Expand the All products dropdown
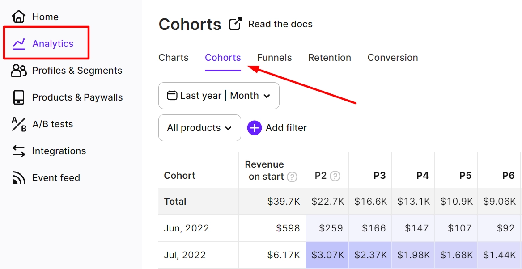522x269 pixels. 199,128
